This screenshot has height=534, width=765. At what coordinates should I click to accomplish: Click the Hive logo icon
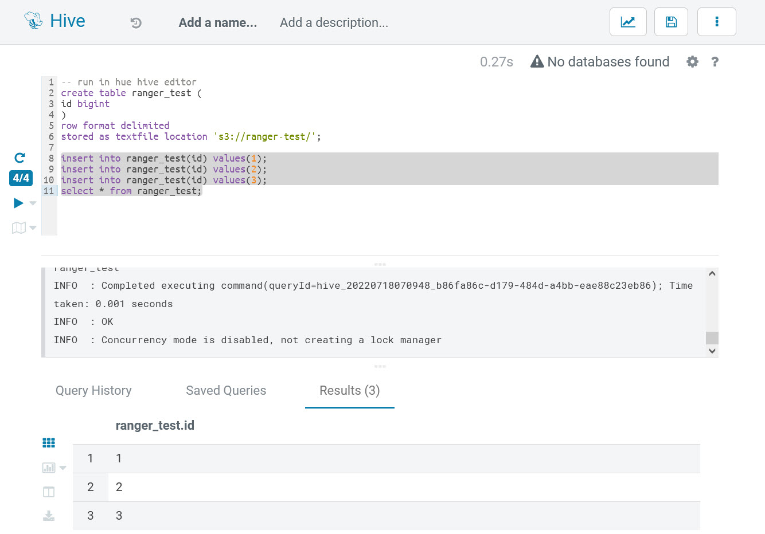click(33, 21)
